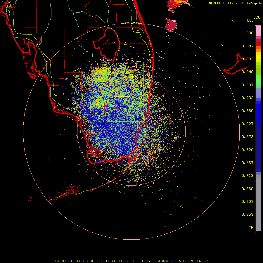The height and width of the screenshot is (263, 263).
Task: Click the 0.520 scale value
Action: click(x=248, y=150)
